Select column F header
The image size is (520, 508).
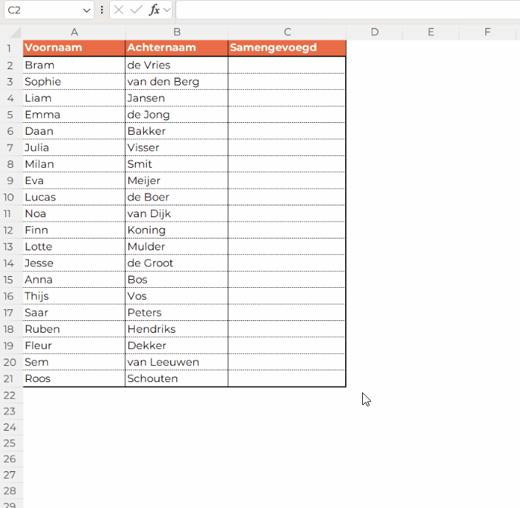(x=487, y=32)
